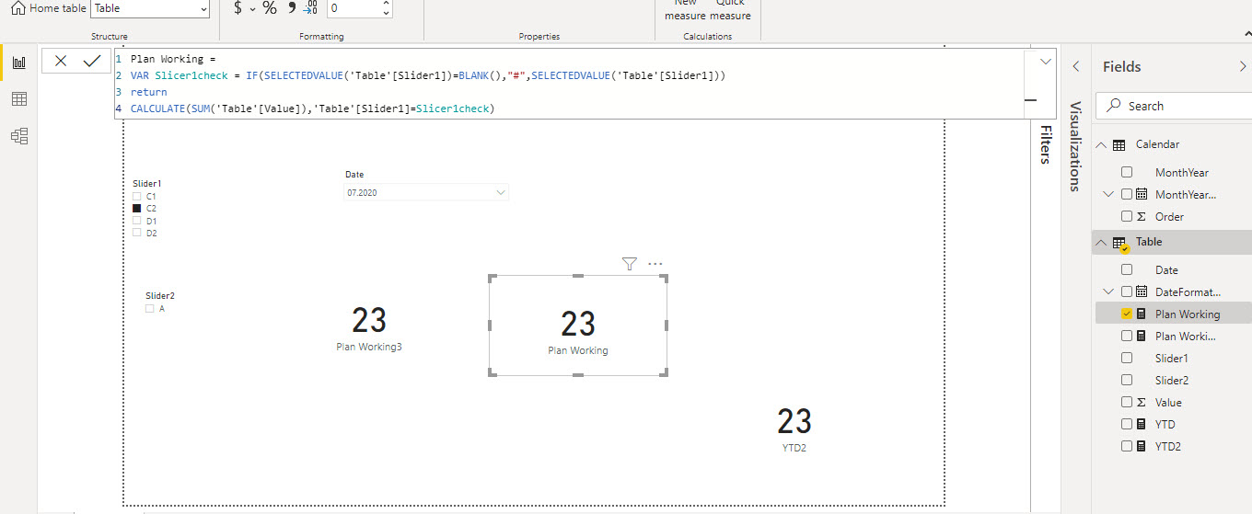Collapse the Calendar table node
The image size is (1252, 514).
pos(1102,144)
